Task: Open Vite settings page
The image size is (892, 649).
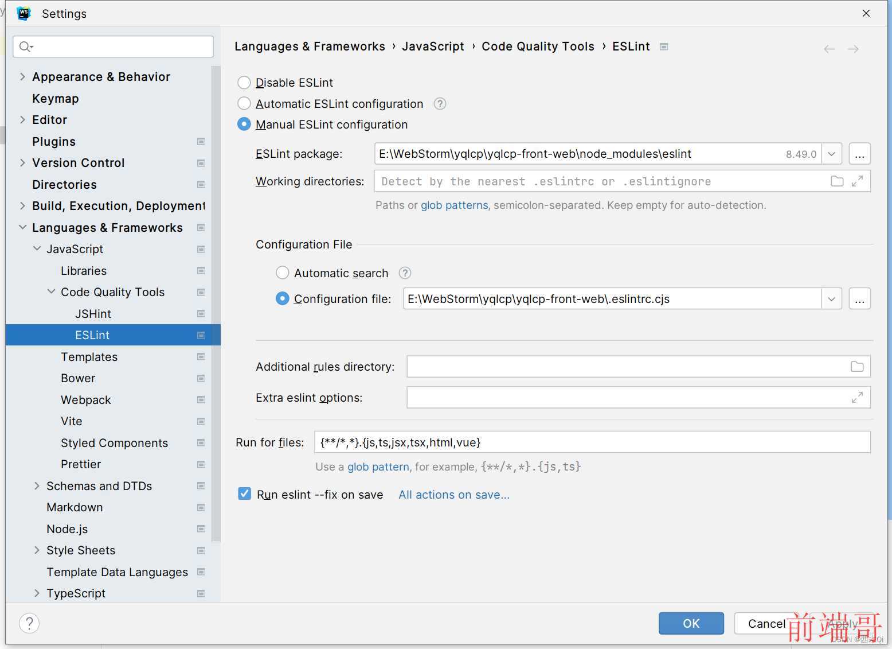Action: pos(72,421)
